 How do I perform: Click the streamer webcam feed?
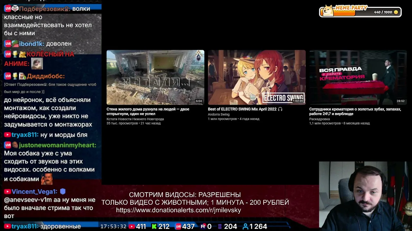365,196
